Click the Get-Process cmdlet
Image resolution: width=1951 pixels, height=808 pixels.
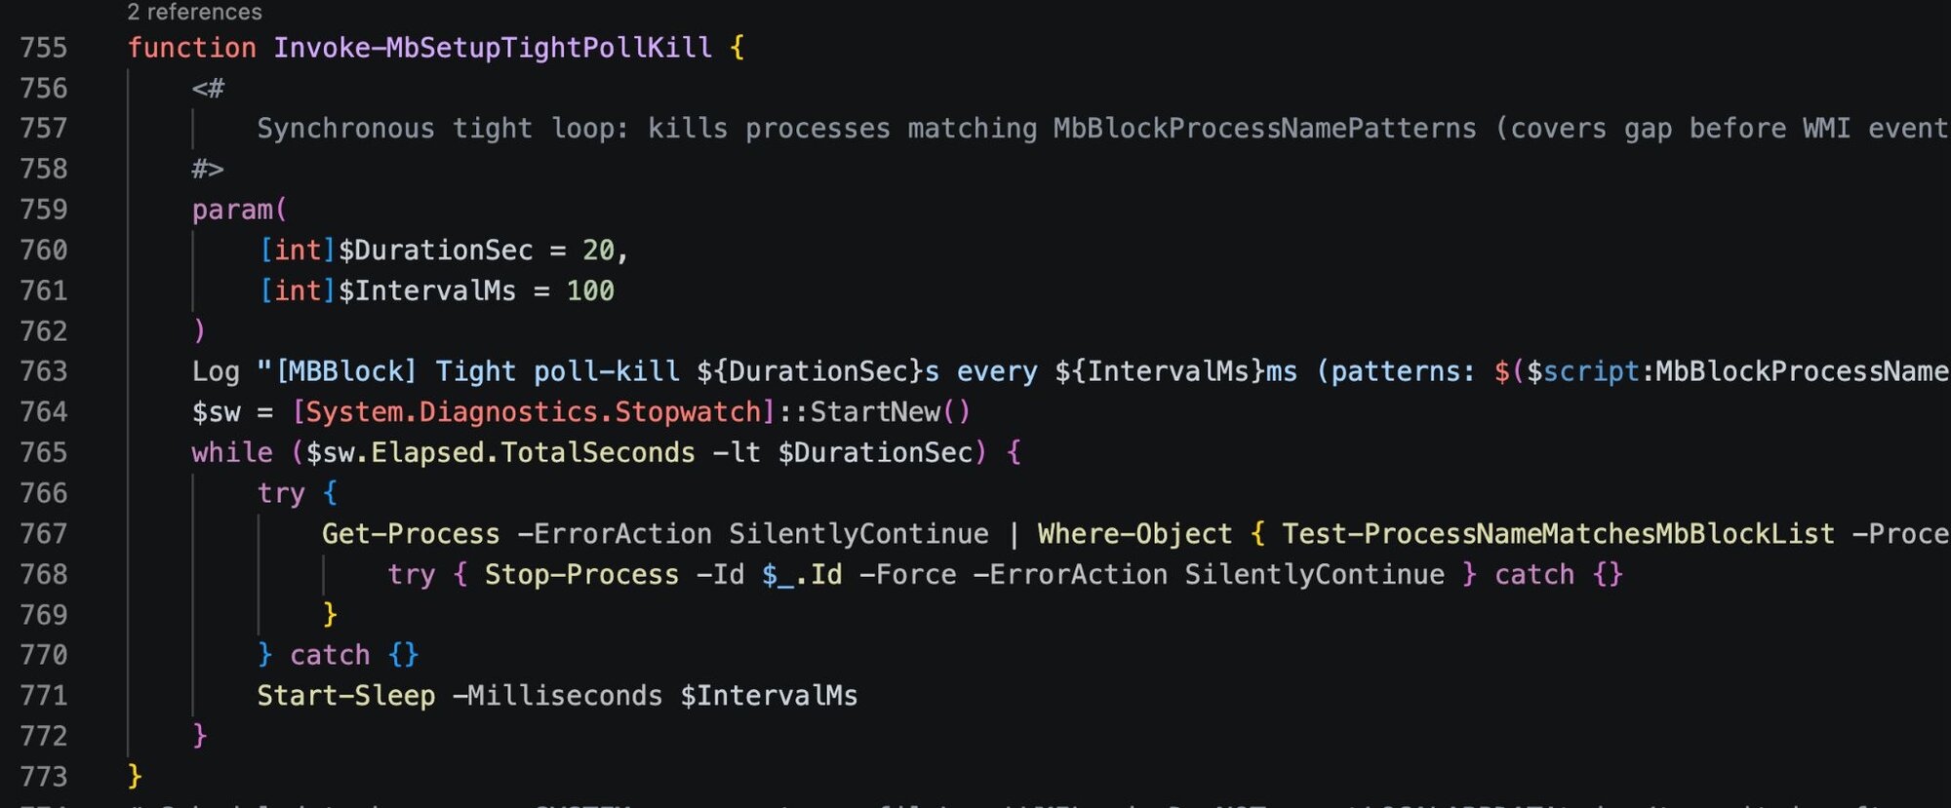pos(411,534)
